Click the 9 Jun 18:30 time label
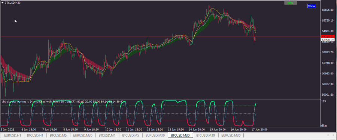Viewport: 337px width, 140px height. point(91,130)
